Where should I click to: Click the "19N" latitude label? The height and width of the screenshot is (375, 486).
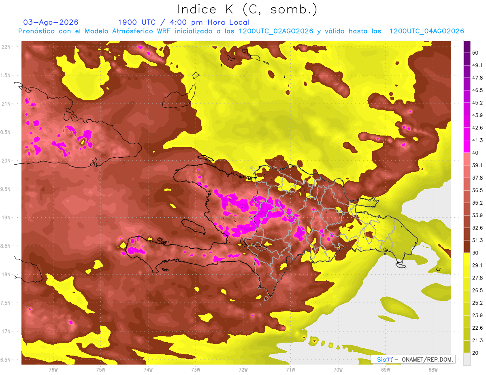pyautogui.click(x=7, y=218)
